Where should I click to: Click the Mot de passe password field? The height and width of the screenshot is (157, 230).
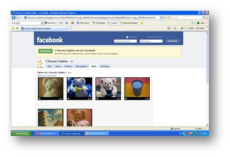pos(151,41)
